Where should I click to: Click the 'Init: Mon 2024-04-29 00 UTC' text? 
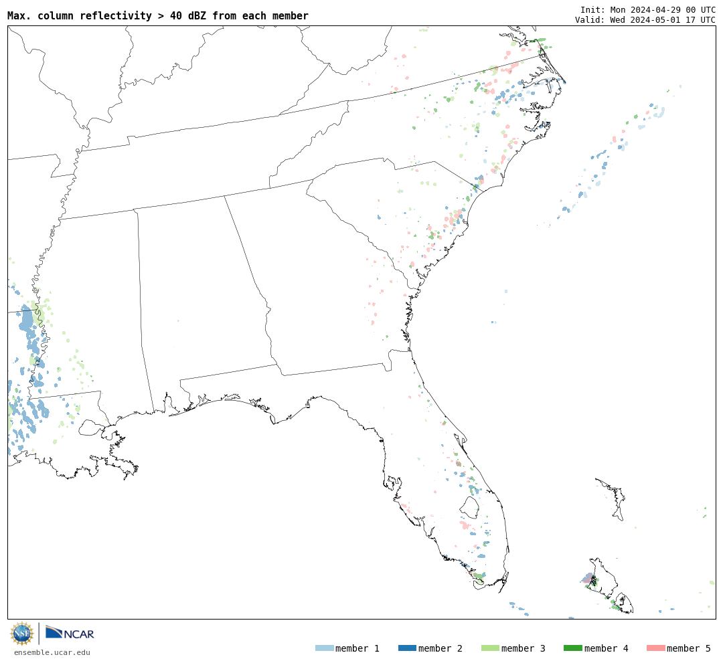tap(648, 9)
